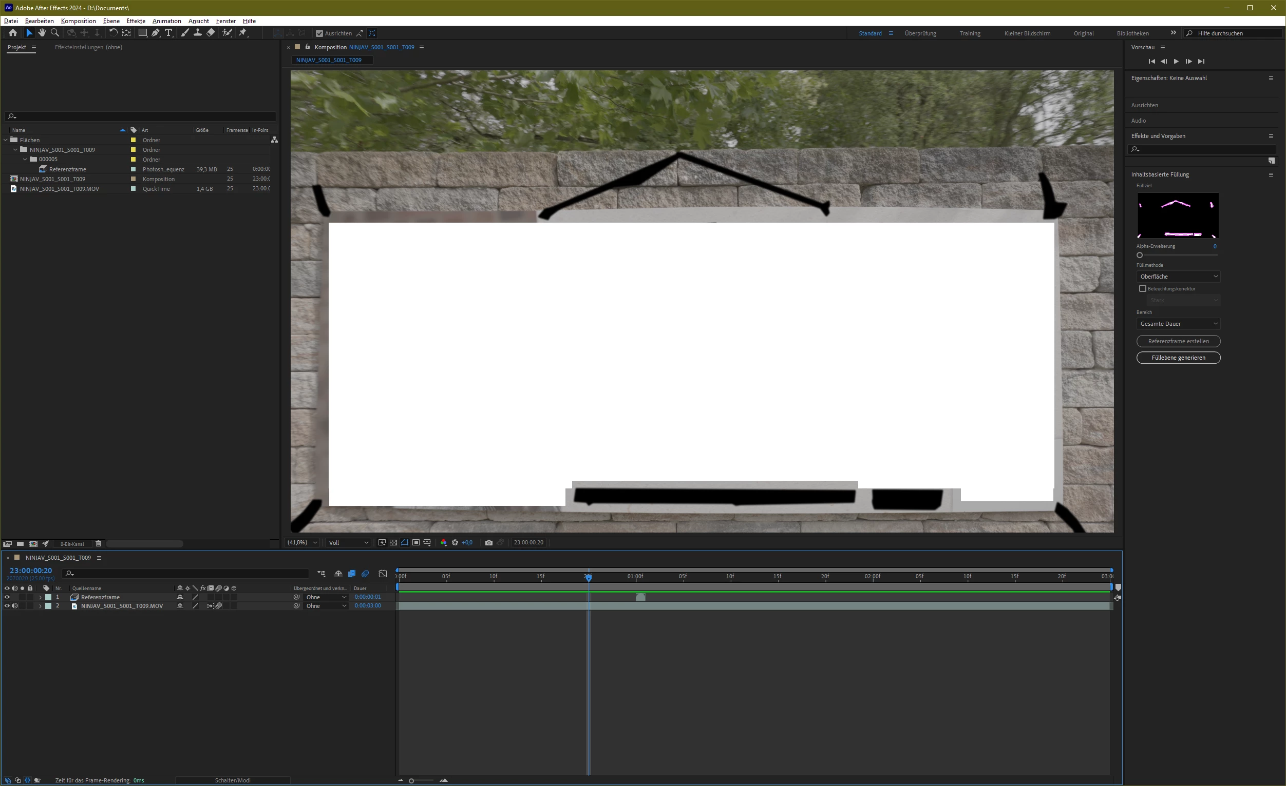Select the Clone Stamp tool
This screenshot has width=1286, height=786.
198,33
